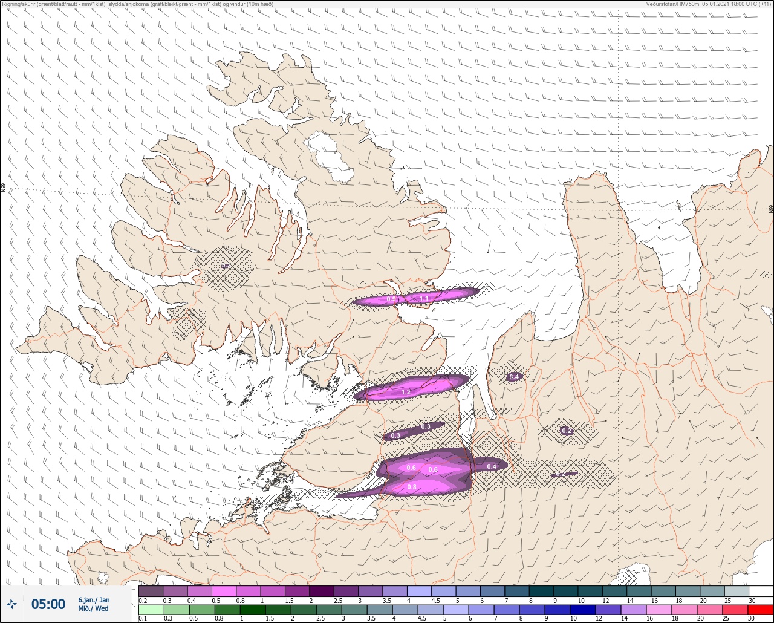The width and height of the screenshot is (774, 623).
Task: Pick the lower-row pale green swatch between 0.1 and 0.3
Action: click(x=151, y=610)
